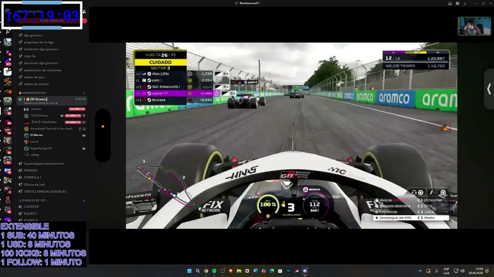
Task: Show hidden system tray icons
Action: [x=420, y=271]
